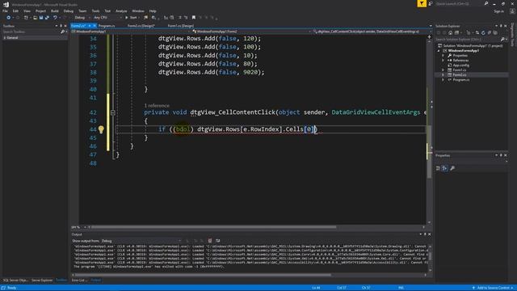The image size is (517, 291).
Task: Click the Clear All icon in Output panel
Action: coord(210,241)
